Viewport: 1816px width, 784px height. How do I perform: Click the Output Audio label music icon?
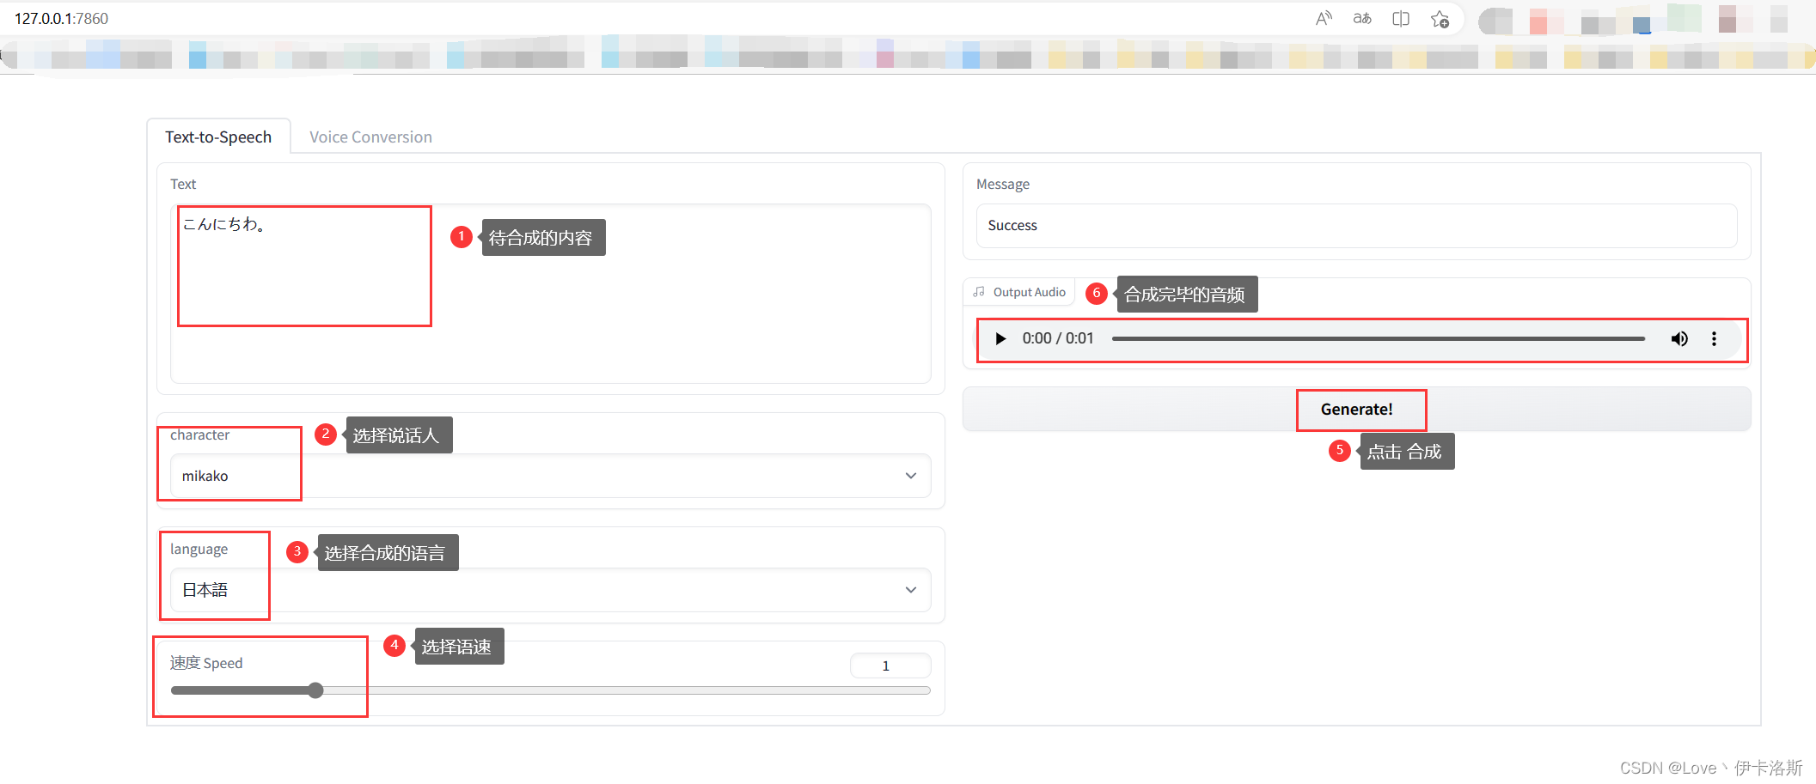pos(979,292)
